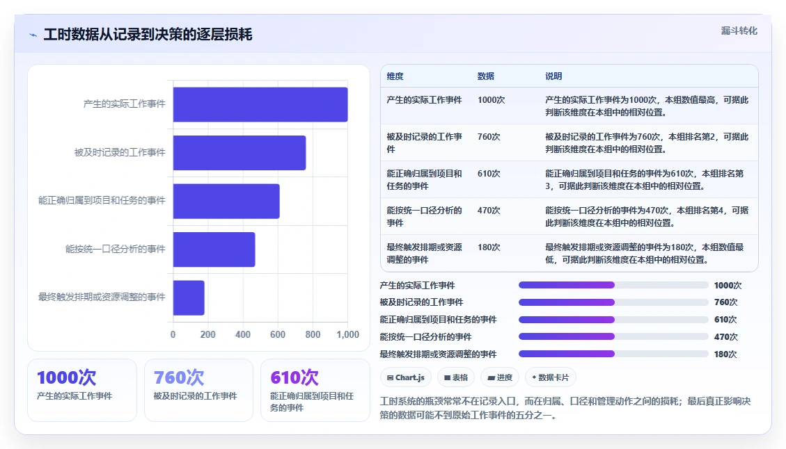Click the chart bar for 能按统一口径分析的事件

click(x=214, y=250)
